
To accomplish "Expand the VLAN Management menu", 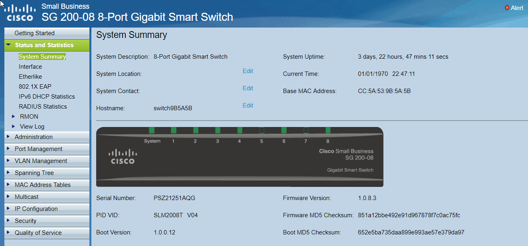I will [x=41, y=161].
